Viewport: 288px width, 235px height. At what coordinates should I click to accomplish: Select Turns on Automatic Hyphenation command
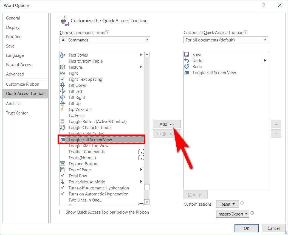click(102, 194)
